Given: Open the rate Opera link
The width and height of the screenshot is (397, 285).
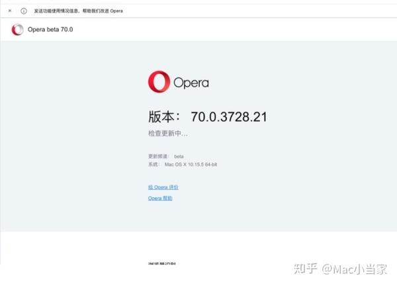Looking at the screenshot, I should pos(163,187).
